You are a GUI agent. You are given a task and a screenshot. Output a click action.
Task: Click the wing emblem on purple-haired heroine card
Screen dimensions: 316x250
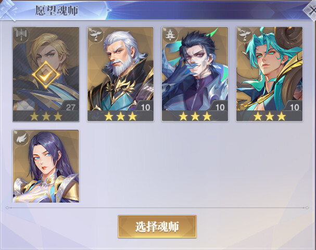21,138
